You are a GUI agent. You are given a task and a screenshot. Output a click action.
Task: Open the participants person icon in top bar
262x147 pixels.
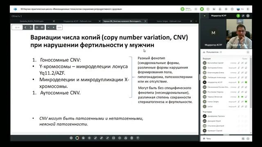[x=220, y=9]
